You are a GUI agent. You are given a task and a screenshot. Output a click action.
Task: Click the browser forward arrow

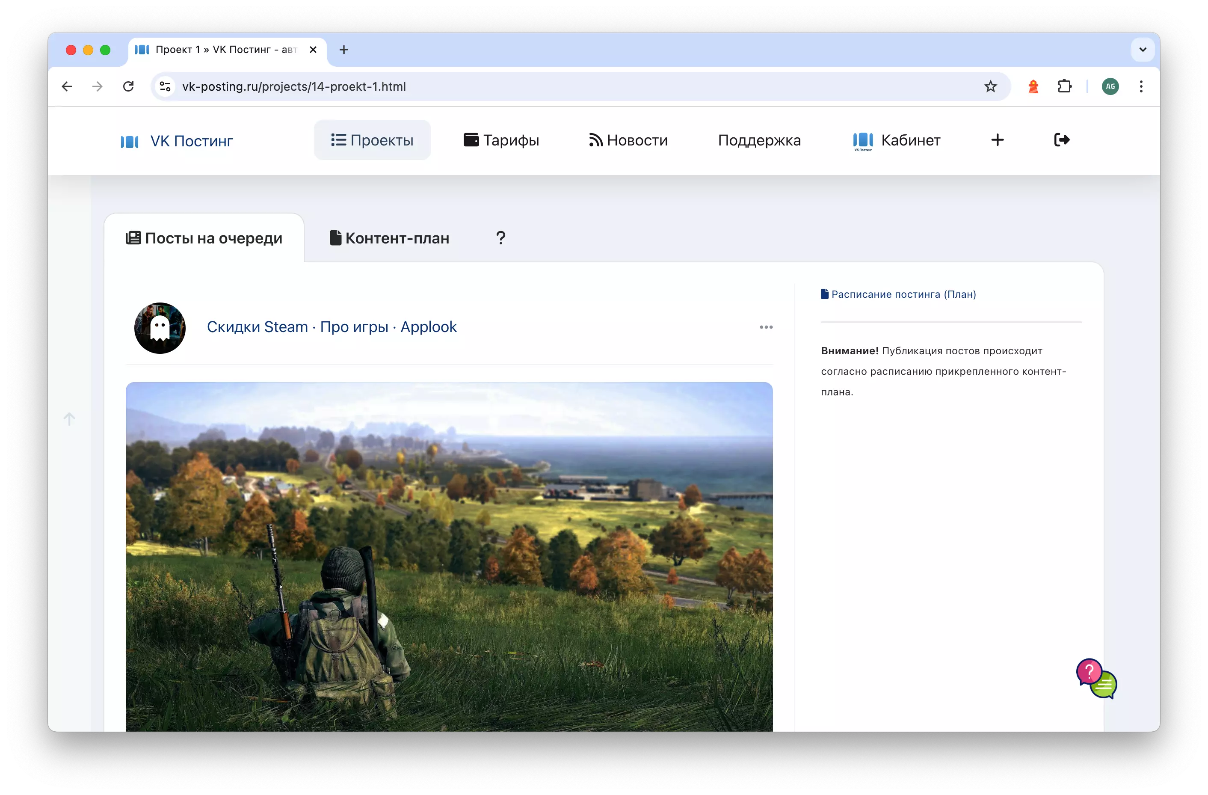click(98, 86)
